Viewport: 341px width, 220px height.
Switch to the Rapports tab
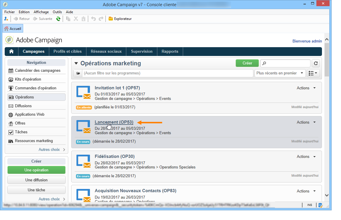[170, 52]
